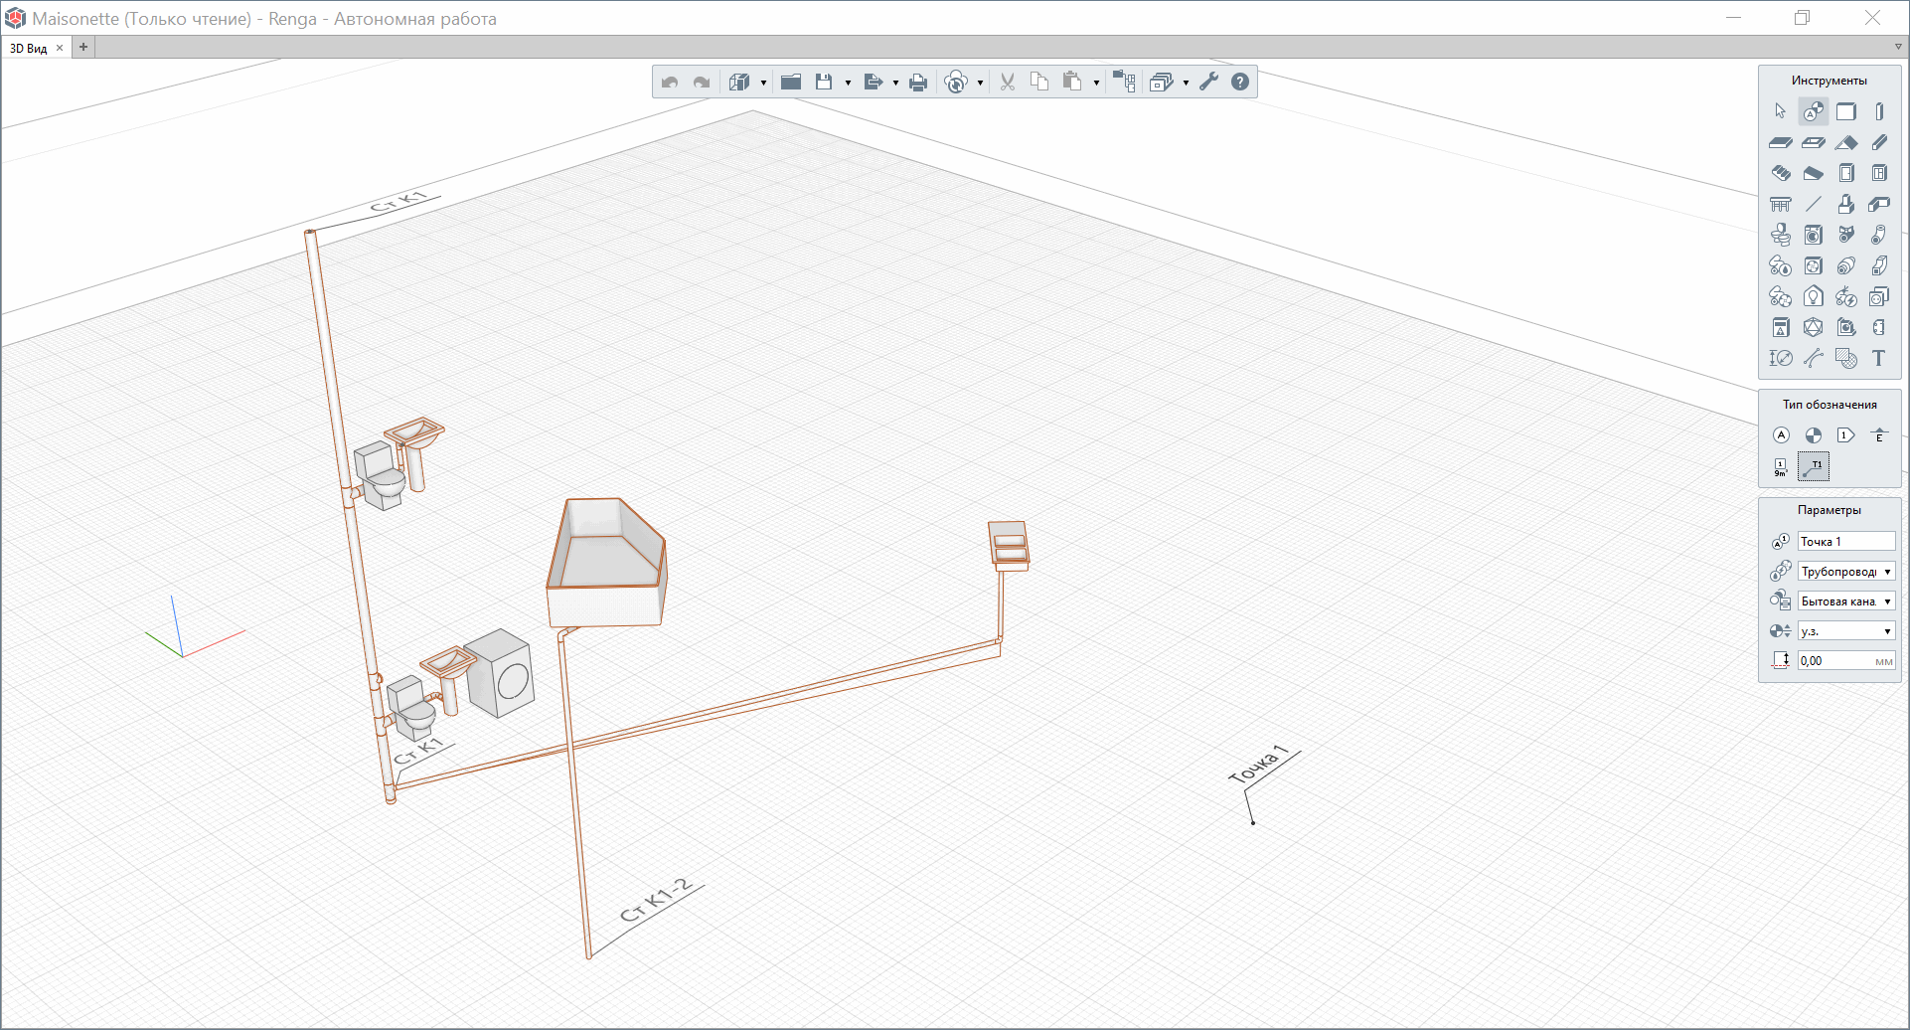
Task: Open the у.з. level reference dropdown
Action: 1846,631
